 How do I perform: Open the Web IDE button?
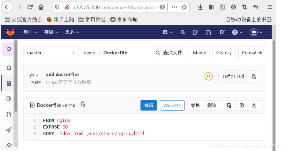pyautogui.click(x=172, y=105)
